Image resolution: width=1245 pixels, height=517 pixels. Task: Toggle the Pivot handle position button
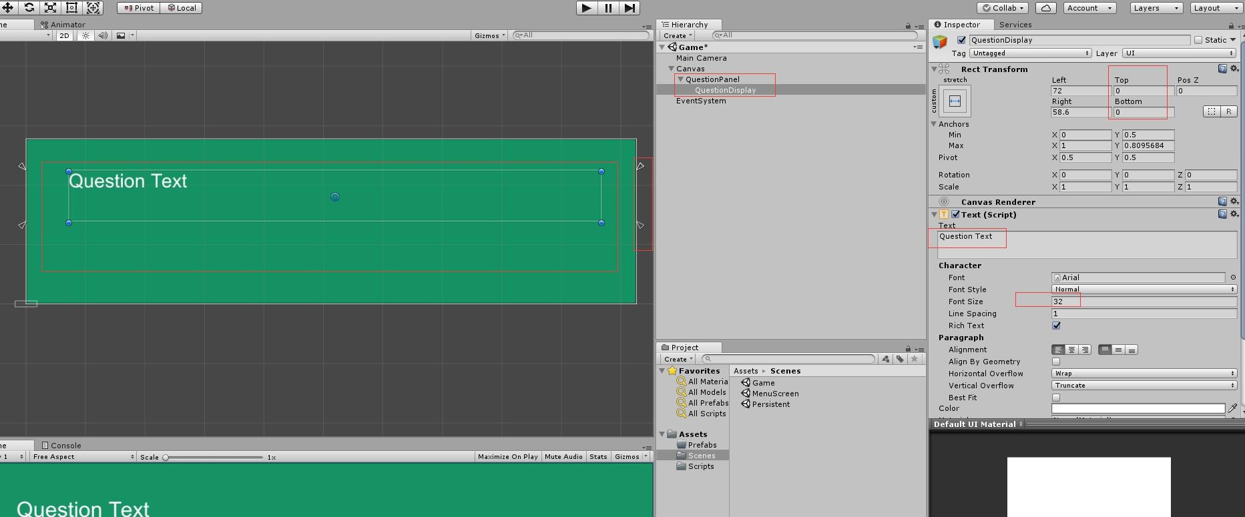[x=139, y=8]
